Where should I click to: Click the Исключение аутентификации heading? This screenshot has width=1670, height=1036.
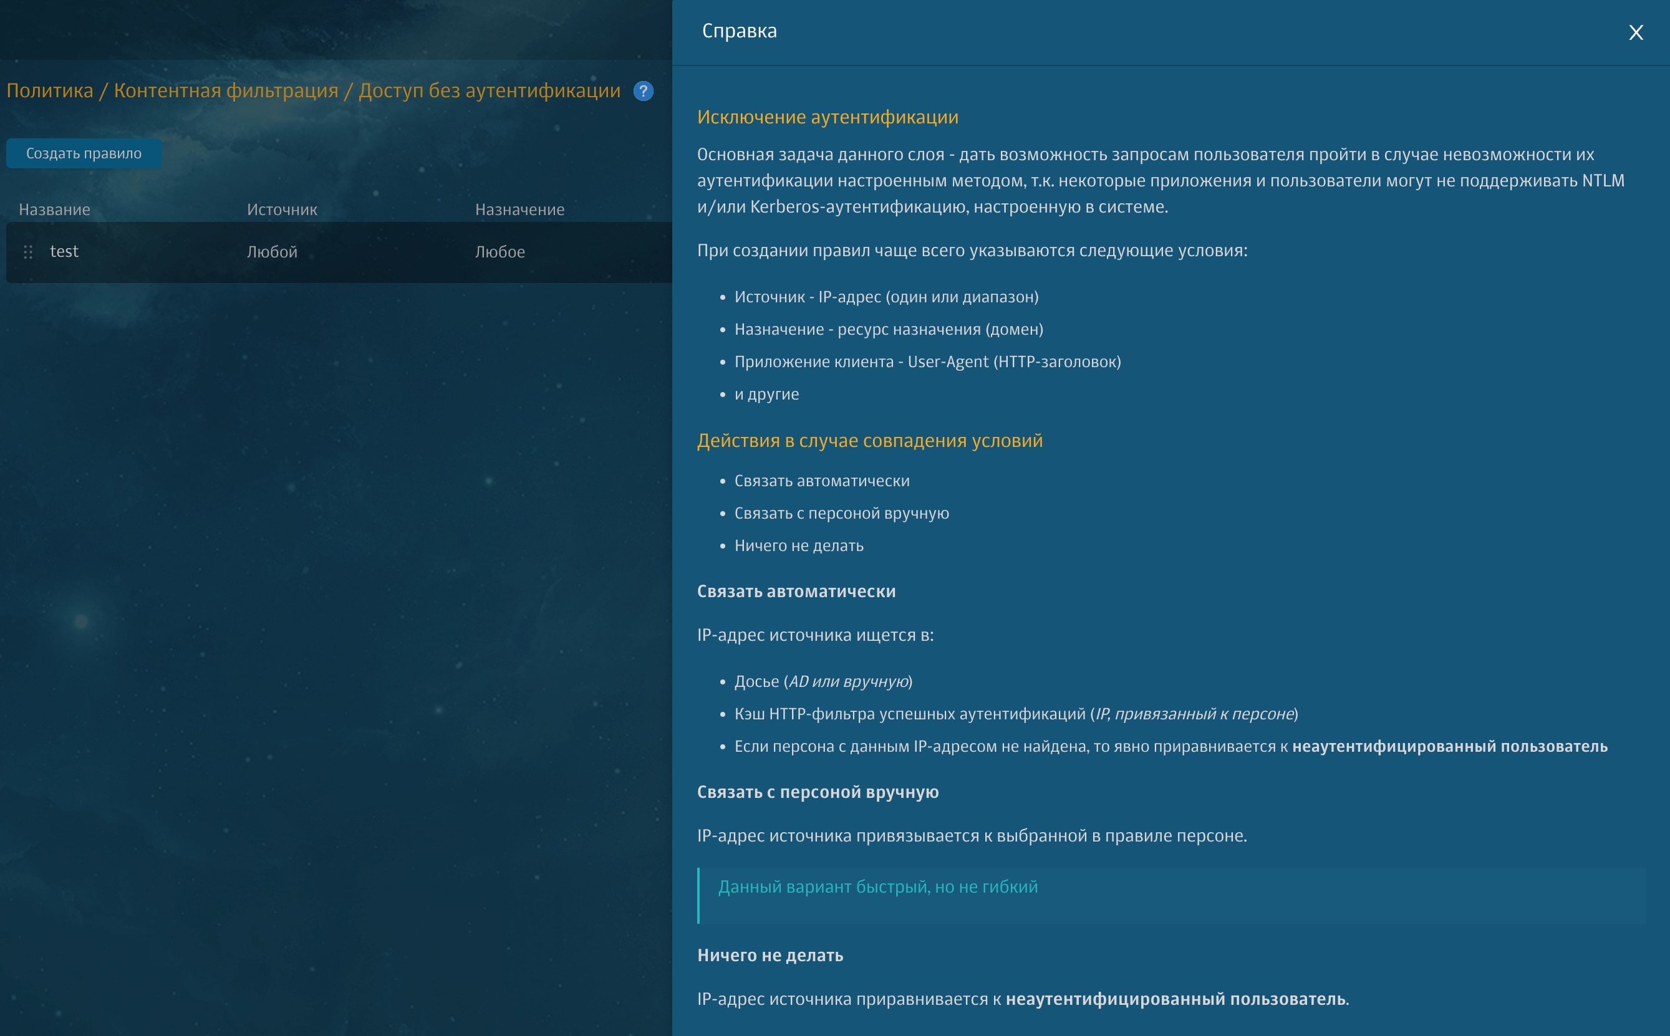pos(827,117)
